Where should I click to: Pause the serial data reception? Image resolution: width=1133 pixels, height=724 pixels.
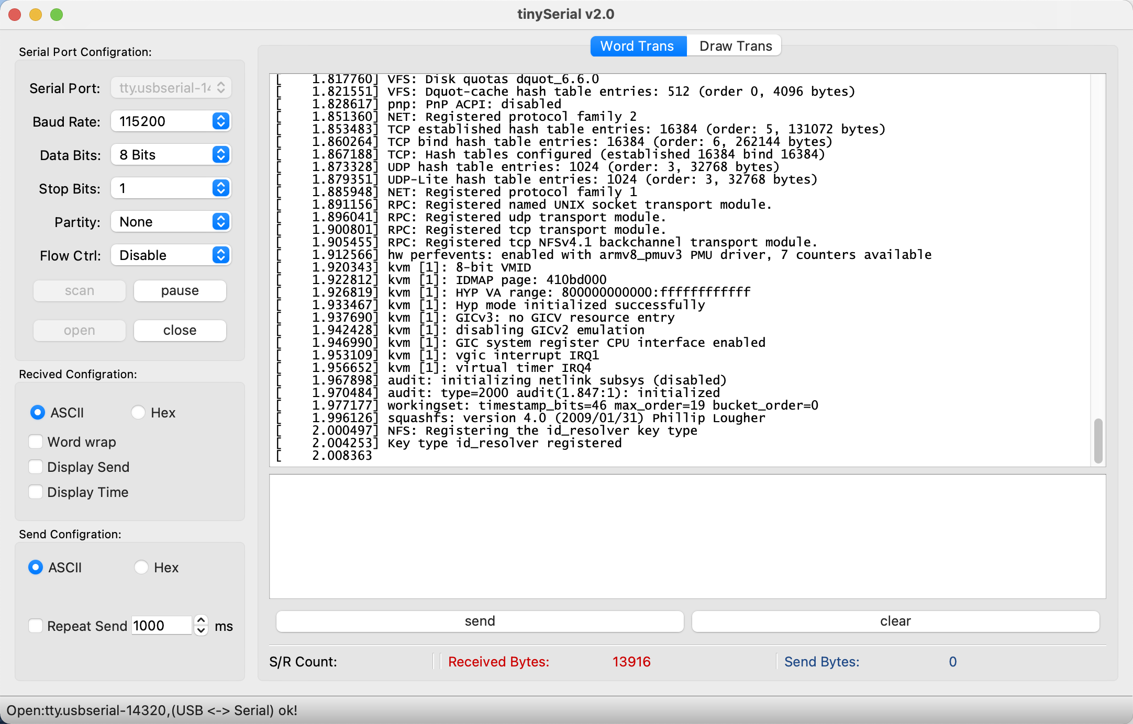(x=180, y=291)
